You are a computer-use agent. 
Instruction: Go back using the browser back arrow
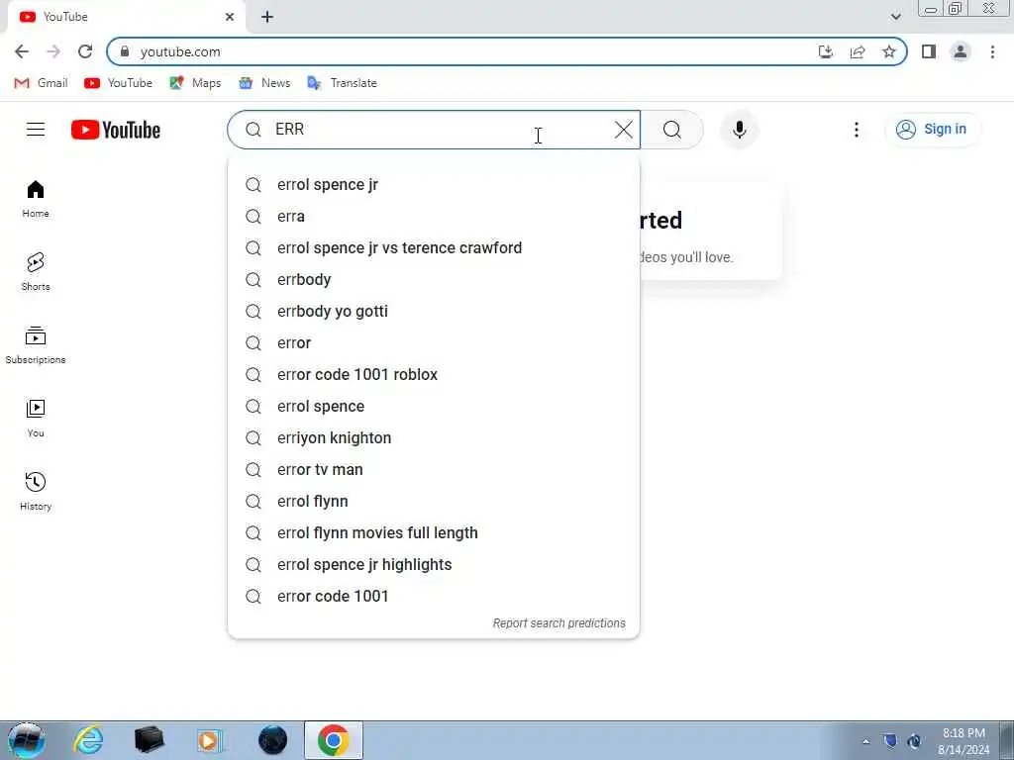click(22, 51)
